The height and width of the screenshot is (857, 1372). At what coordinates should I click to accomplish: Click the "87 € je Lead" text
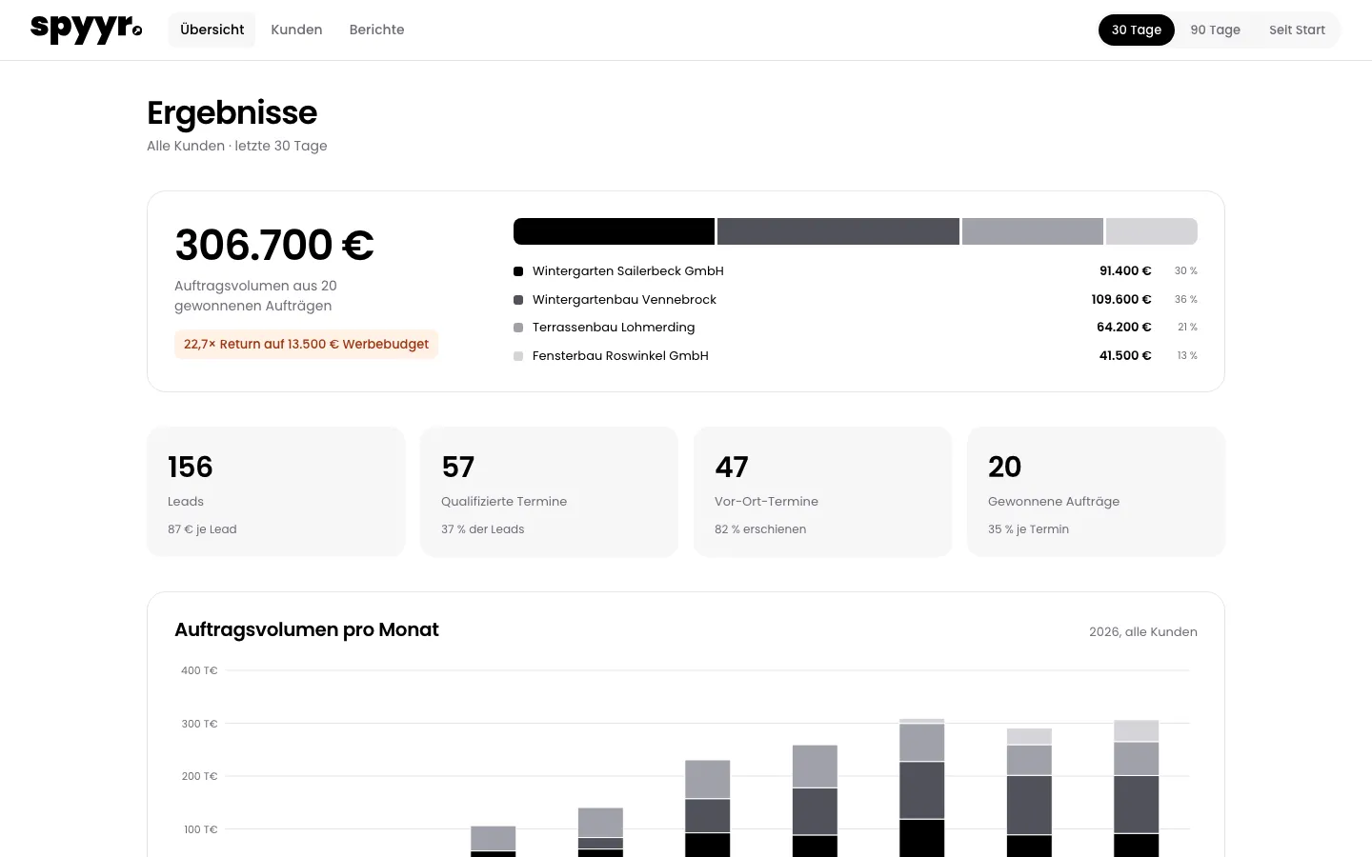(x=202, y=529)
